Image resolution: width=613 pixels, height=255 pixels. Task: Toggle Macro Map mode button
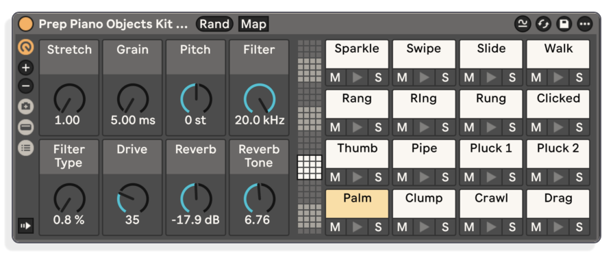[253, 24]
